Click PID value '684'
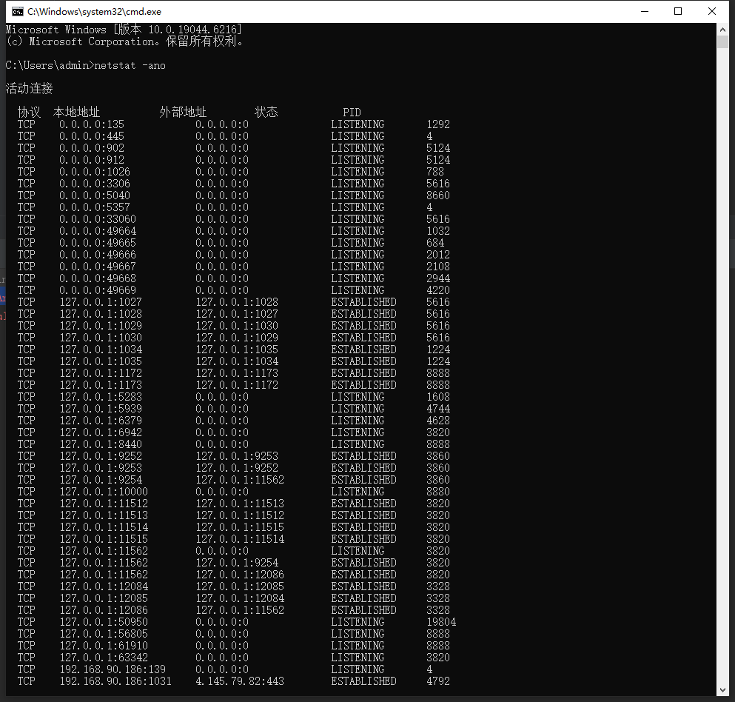The height and width of the screenshot is (702, 735). [x=435, y=242]
